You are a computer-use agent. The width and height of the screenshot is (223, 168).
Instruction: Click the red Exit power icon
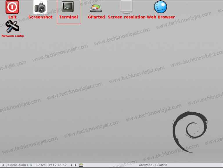(x=12, y=7)
